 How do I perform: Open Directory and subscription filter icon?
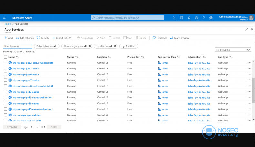tap(182, 18)
